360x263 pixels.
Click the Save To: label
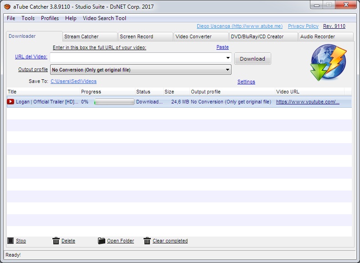tap(38, 81)
